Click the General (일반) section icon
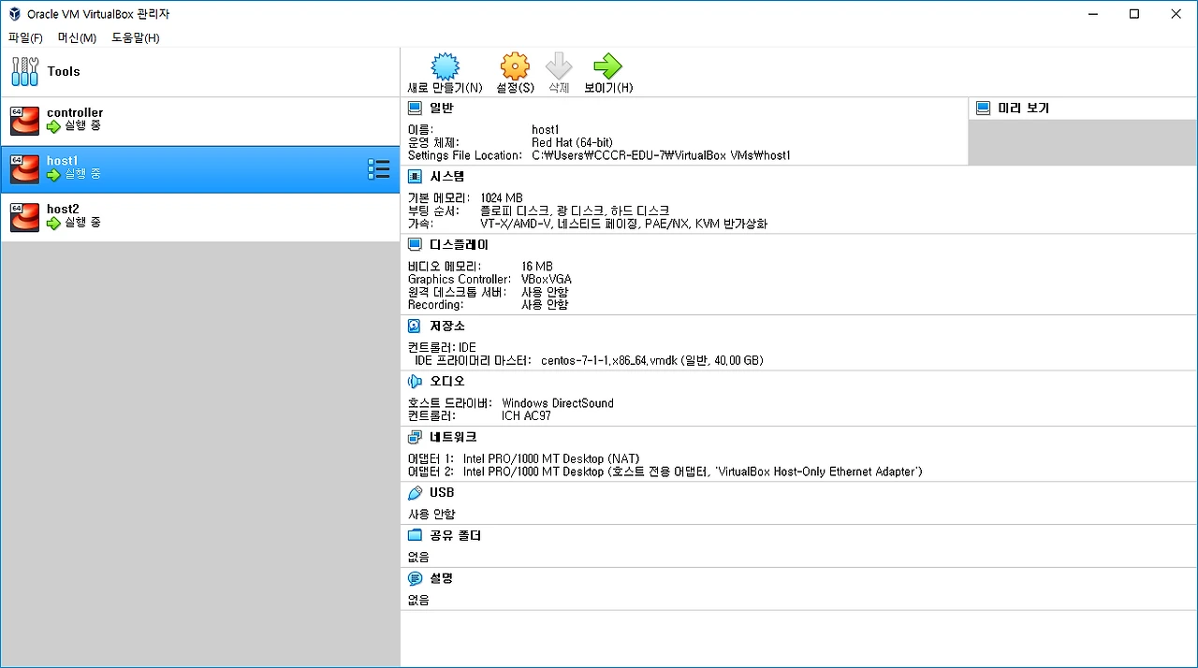 click(416, 109)
